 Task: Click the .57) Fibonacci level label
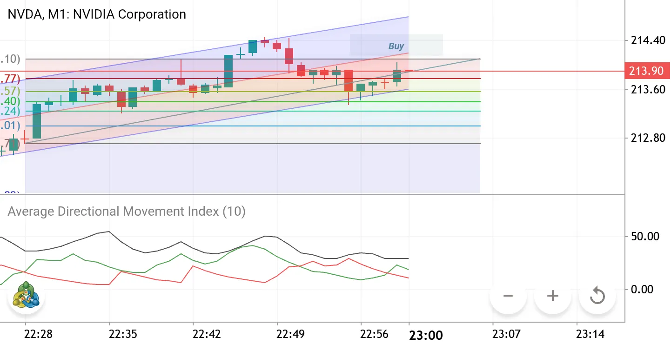pos(10,91)
